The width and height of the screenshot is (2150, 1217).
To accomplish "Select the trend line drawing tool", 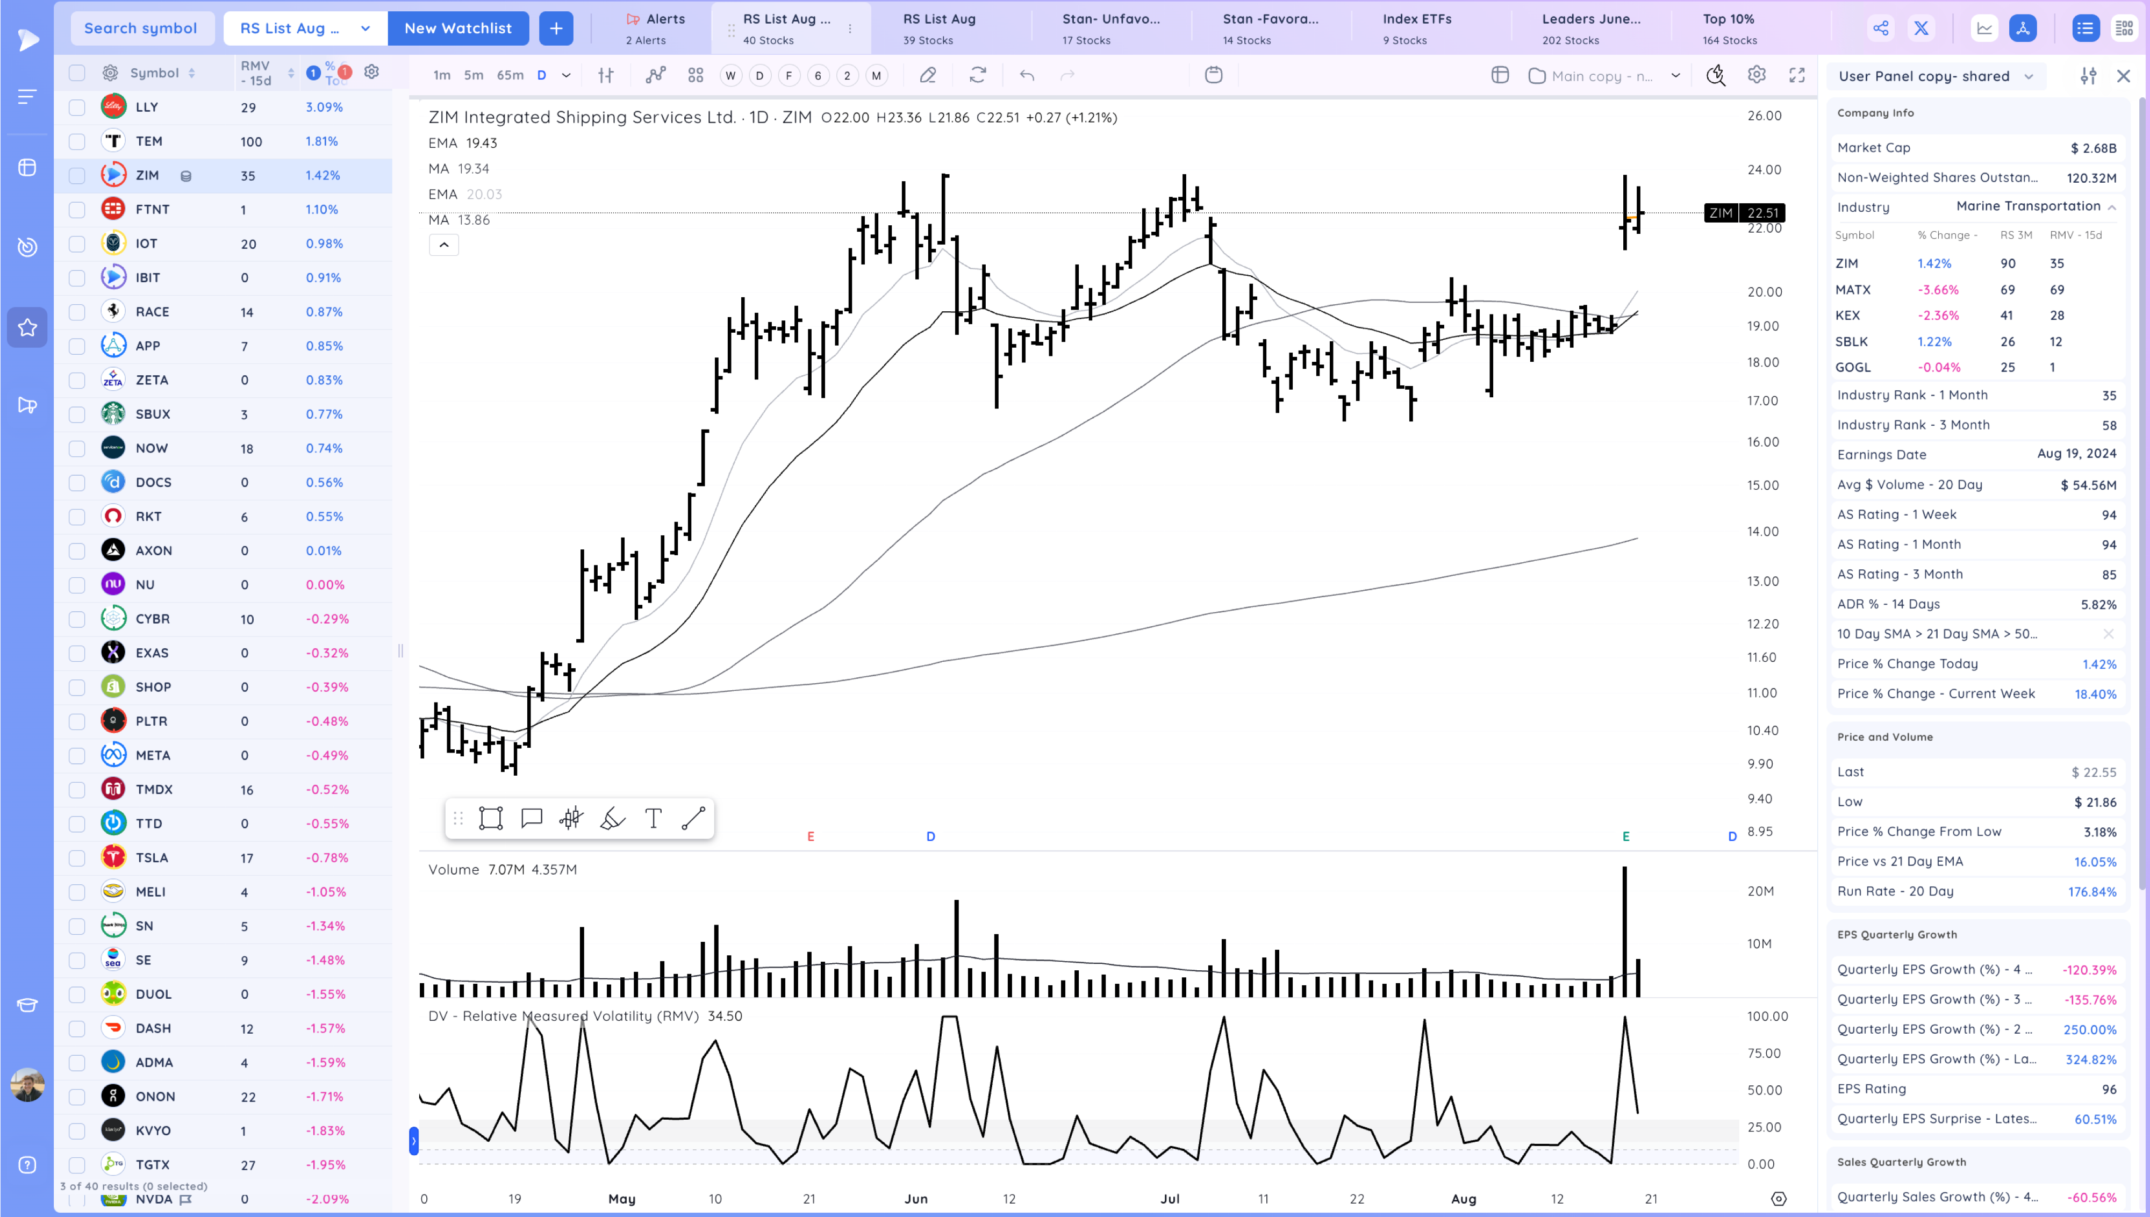I will [693, 818].
